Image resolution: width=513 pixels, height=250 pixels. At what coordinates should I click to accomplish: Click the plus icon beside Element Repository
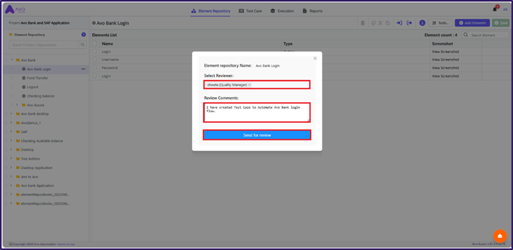[x=84, y=35]
